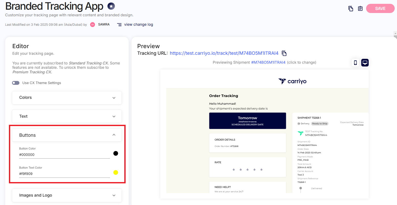Rate three stars in the RATE card
This screenshot has height=205, width=397.
click(x=247, y=170)
